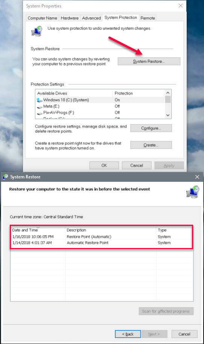204x344 pixels.
Task: Open Configure... restore settings
Action: pyautogui.click(x=151, y=128)
